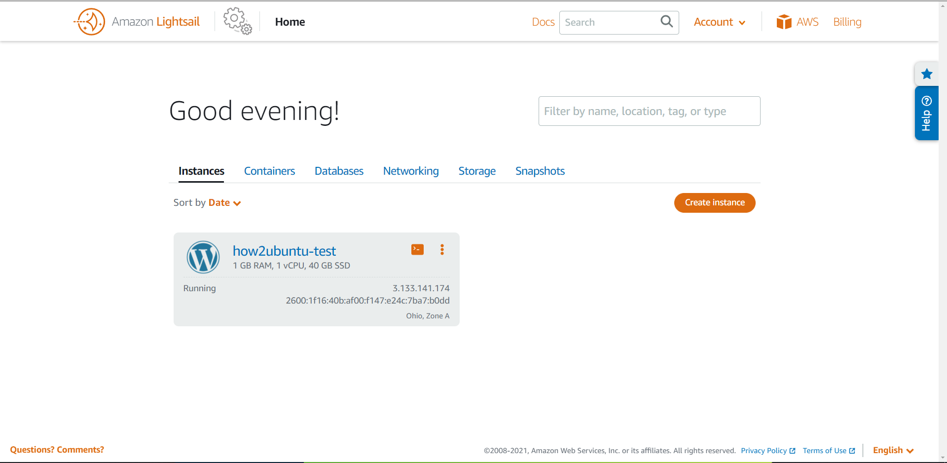Open the Networking tab
947x463 pixels.
[x=411, y=171]
